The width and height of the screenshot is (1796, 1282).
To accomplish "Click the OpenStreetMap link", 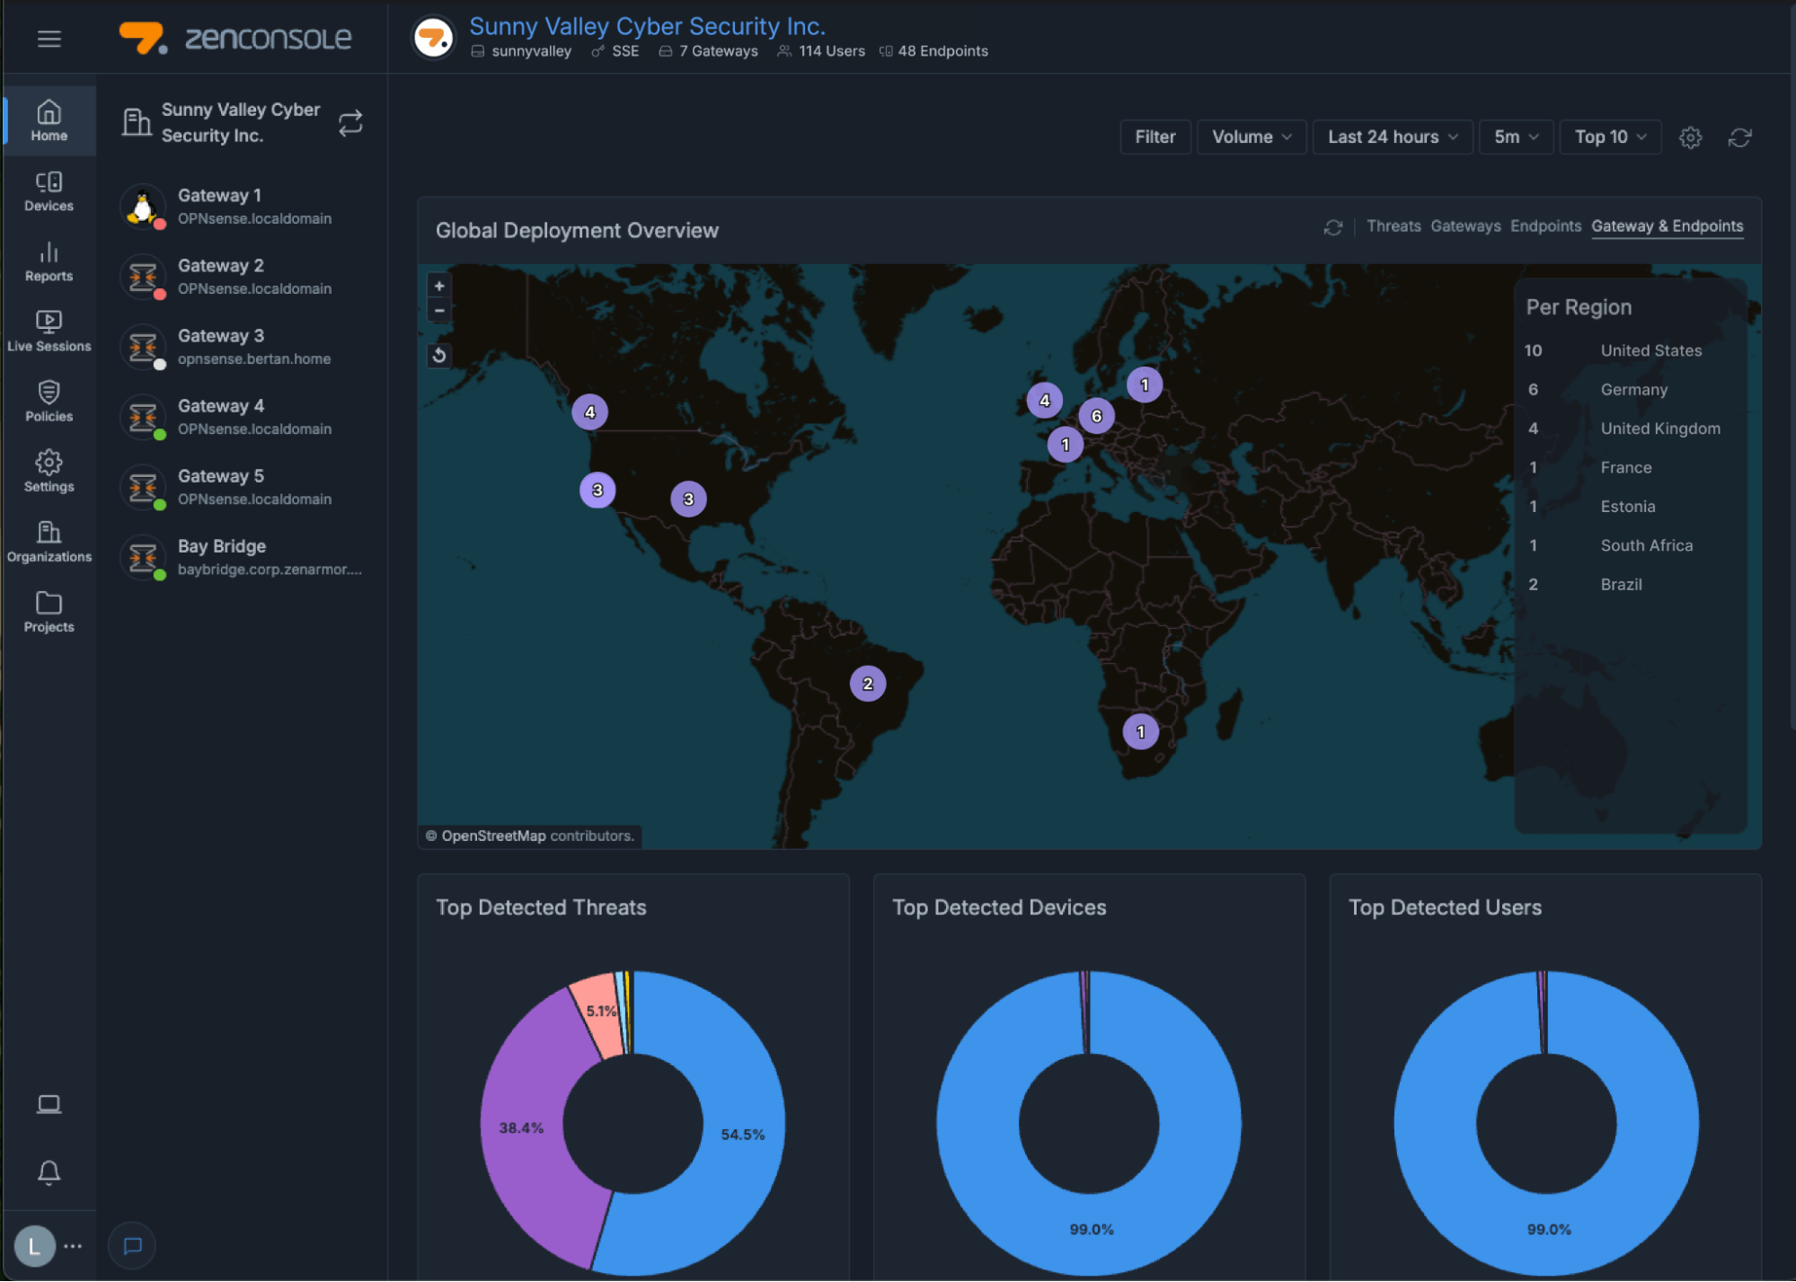I will (x=493, y=836).
